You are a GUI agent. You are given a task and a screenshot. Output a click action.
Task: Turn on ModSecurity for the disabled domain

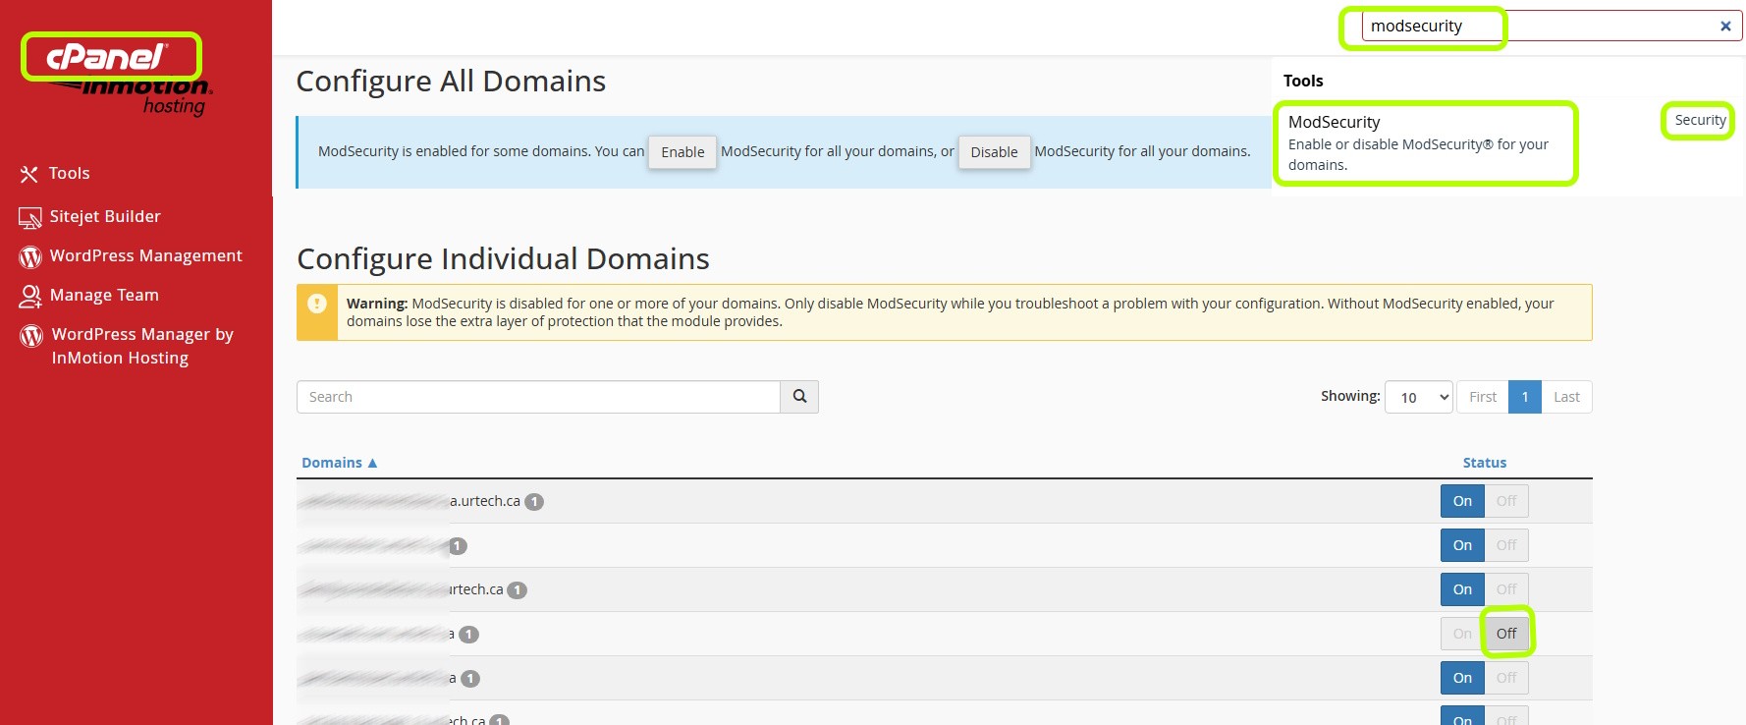1462,634
